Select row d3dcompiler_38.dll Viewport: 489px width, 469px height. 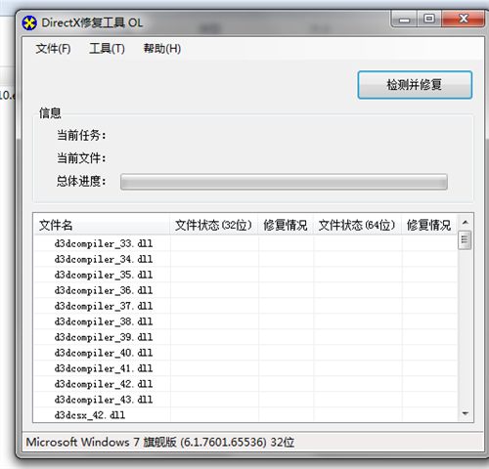245,321
